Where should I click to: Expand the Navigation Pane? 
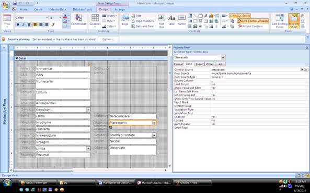[x=4, y=47]
